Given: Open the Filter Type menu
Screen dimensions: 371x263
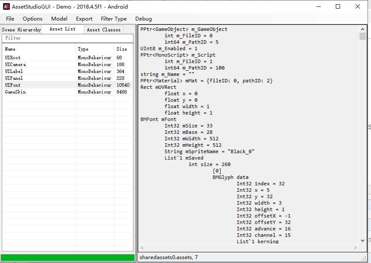Looking at the screenshot, I should coord(113,19).
